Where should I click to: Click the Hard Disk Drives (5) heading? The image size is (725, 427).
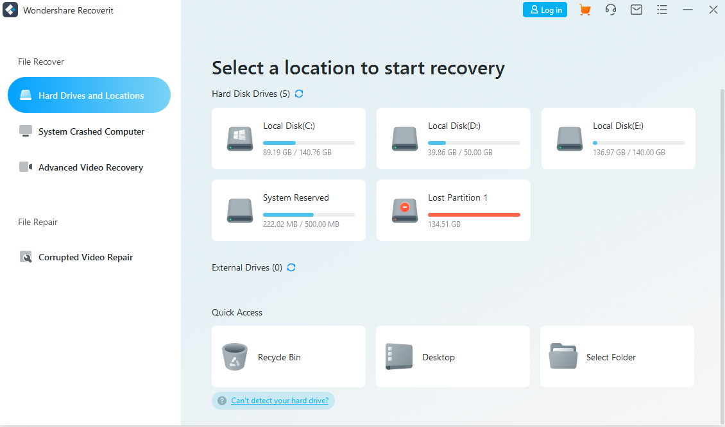click(x=251, y=94)
